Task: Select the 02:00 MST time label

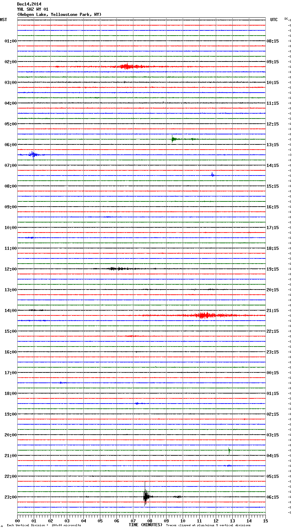Action: point(11,62)
